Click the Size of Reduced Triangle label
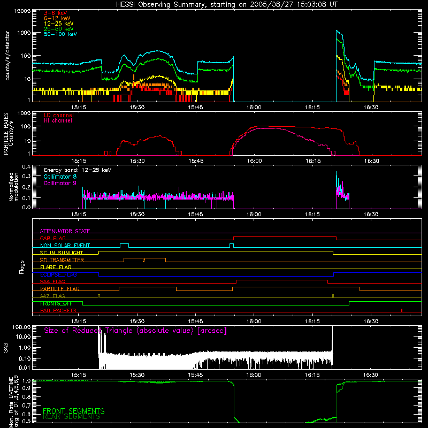The height and width of the screenshot is (428, 428). [x=135, y=331]
